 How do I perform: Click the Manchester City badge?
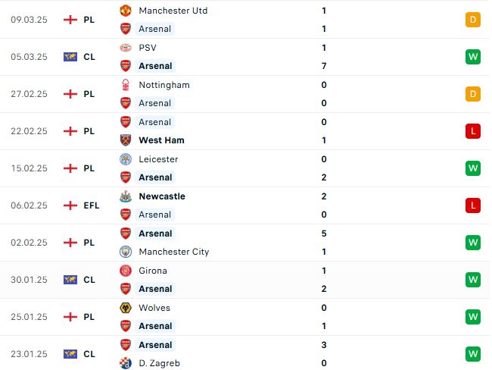126,252
